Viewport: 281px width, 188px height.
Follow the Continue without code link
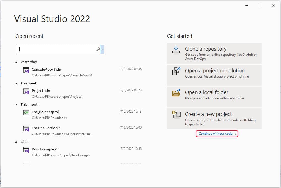tap(217, 134)
